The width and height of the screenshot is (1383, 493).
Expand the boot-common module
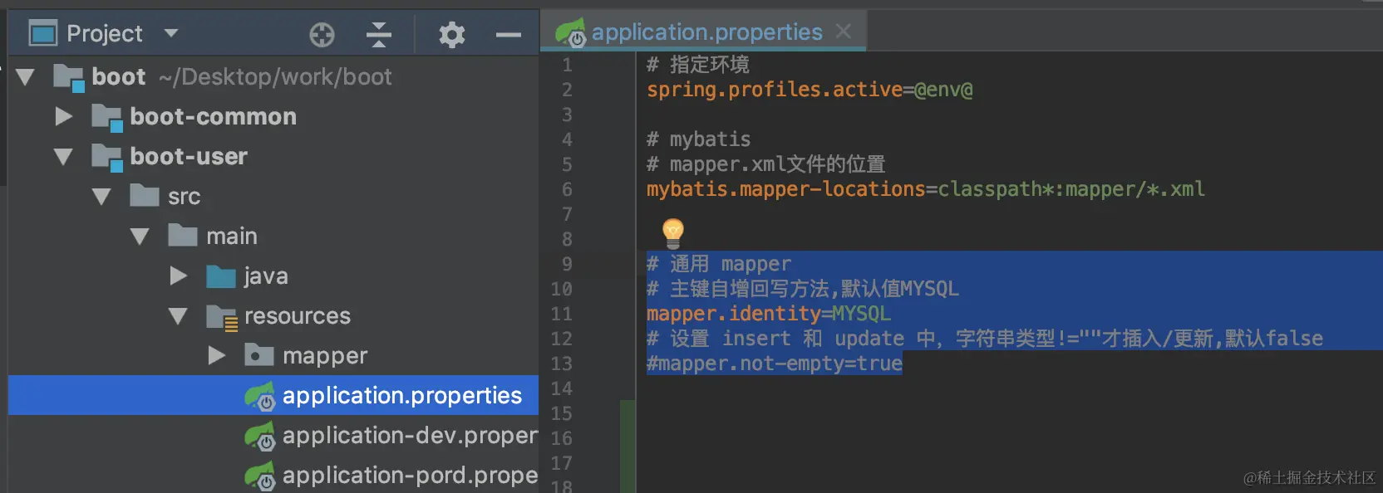(x=63, y=116)
